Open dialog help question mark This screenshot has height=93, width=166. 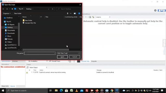pos(79,13)
